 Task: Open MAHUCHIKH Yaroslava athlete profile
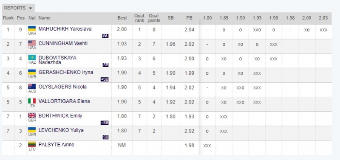point(65,29)
